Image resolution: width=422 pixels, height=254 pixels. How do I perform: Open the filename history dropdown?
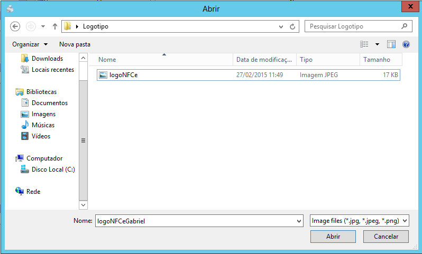point(299,221)
